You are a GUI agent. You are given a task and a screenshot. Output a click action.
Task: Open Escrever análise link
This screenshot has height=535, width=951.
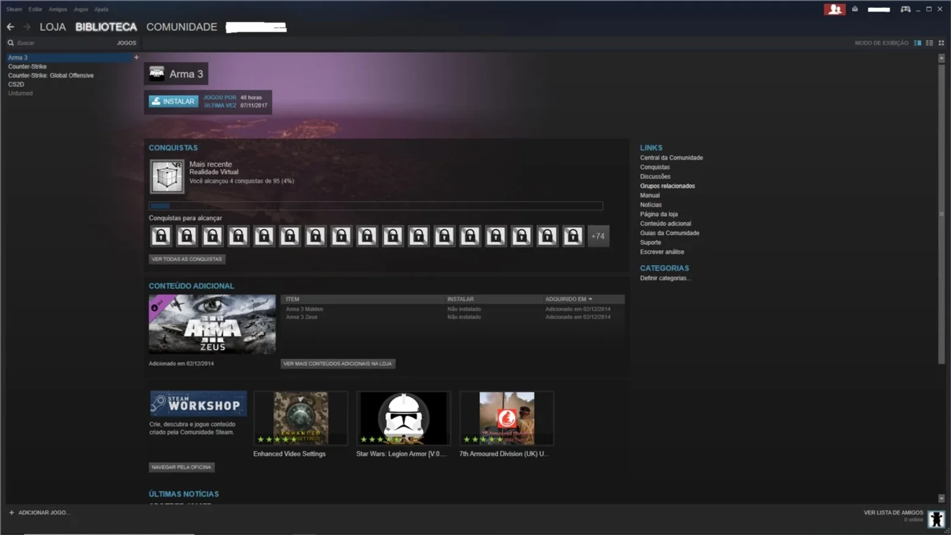662,252
